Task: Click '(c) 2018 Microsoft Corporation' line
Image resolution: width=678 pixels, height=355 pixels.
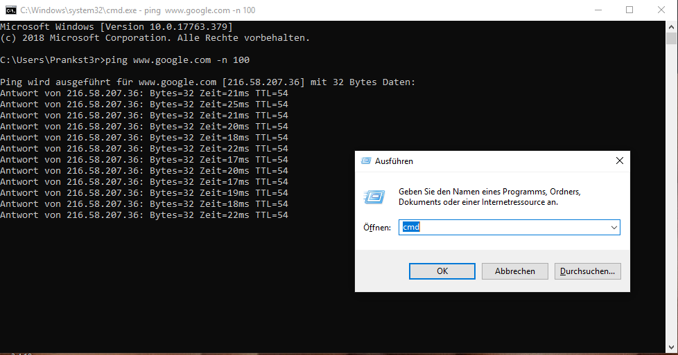Action: [x=155, y=38]
